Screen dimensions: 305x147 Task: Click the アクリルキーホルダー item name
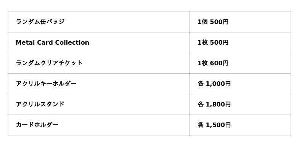[46, 84]
